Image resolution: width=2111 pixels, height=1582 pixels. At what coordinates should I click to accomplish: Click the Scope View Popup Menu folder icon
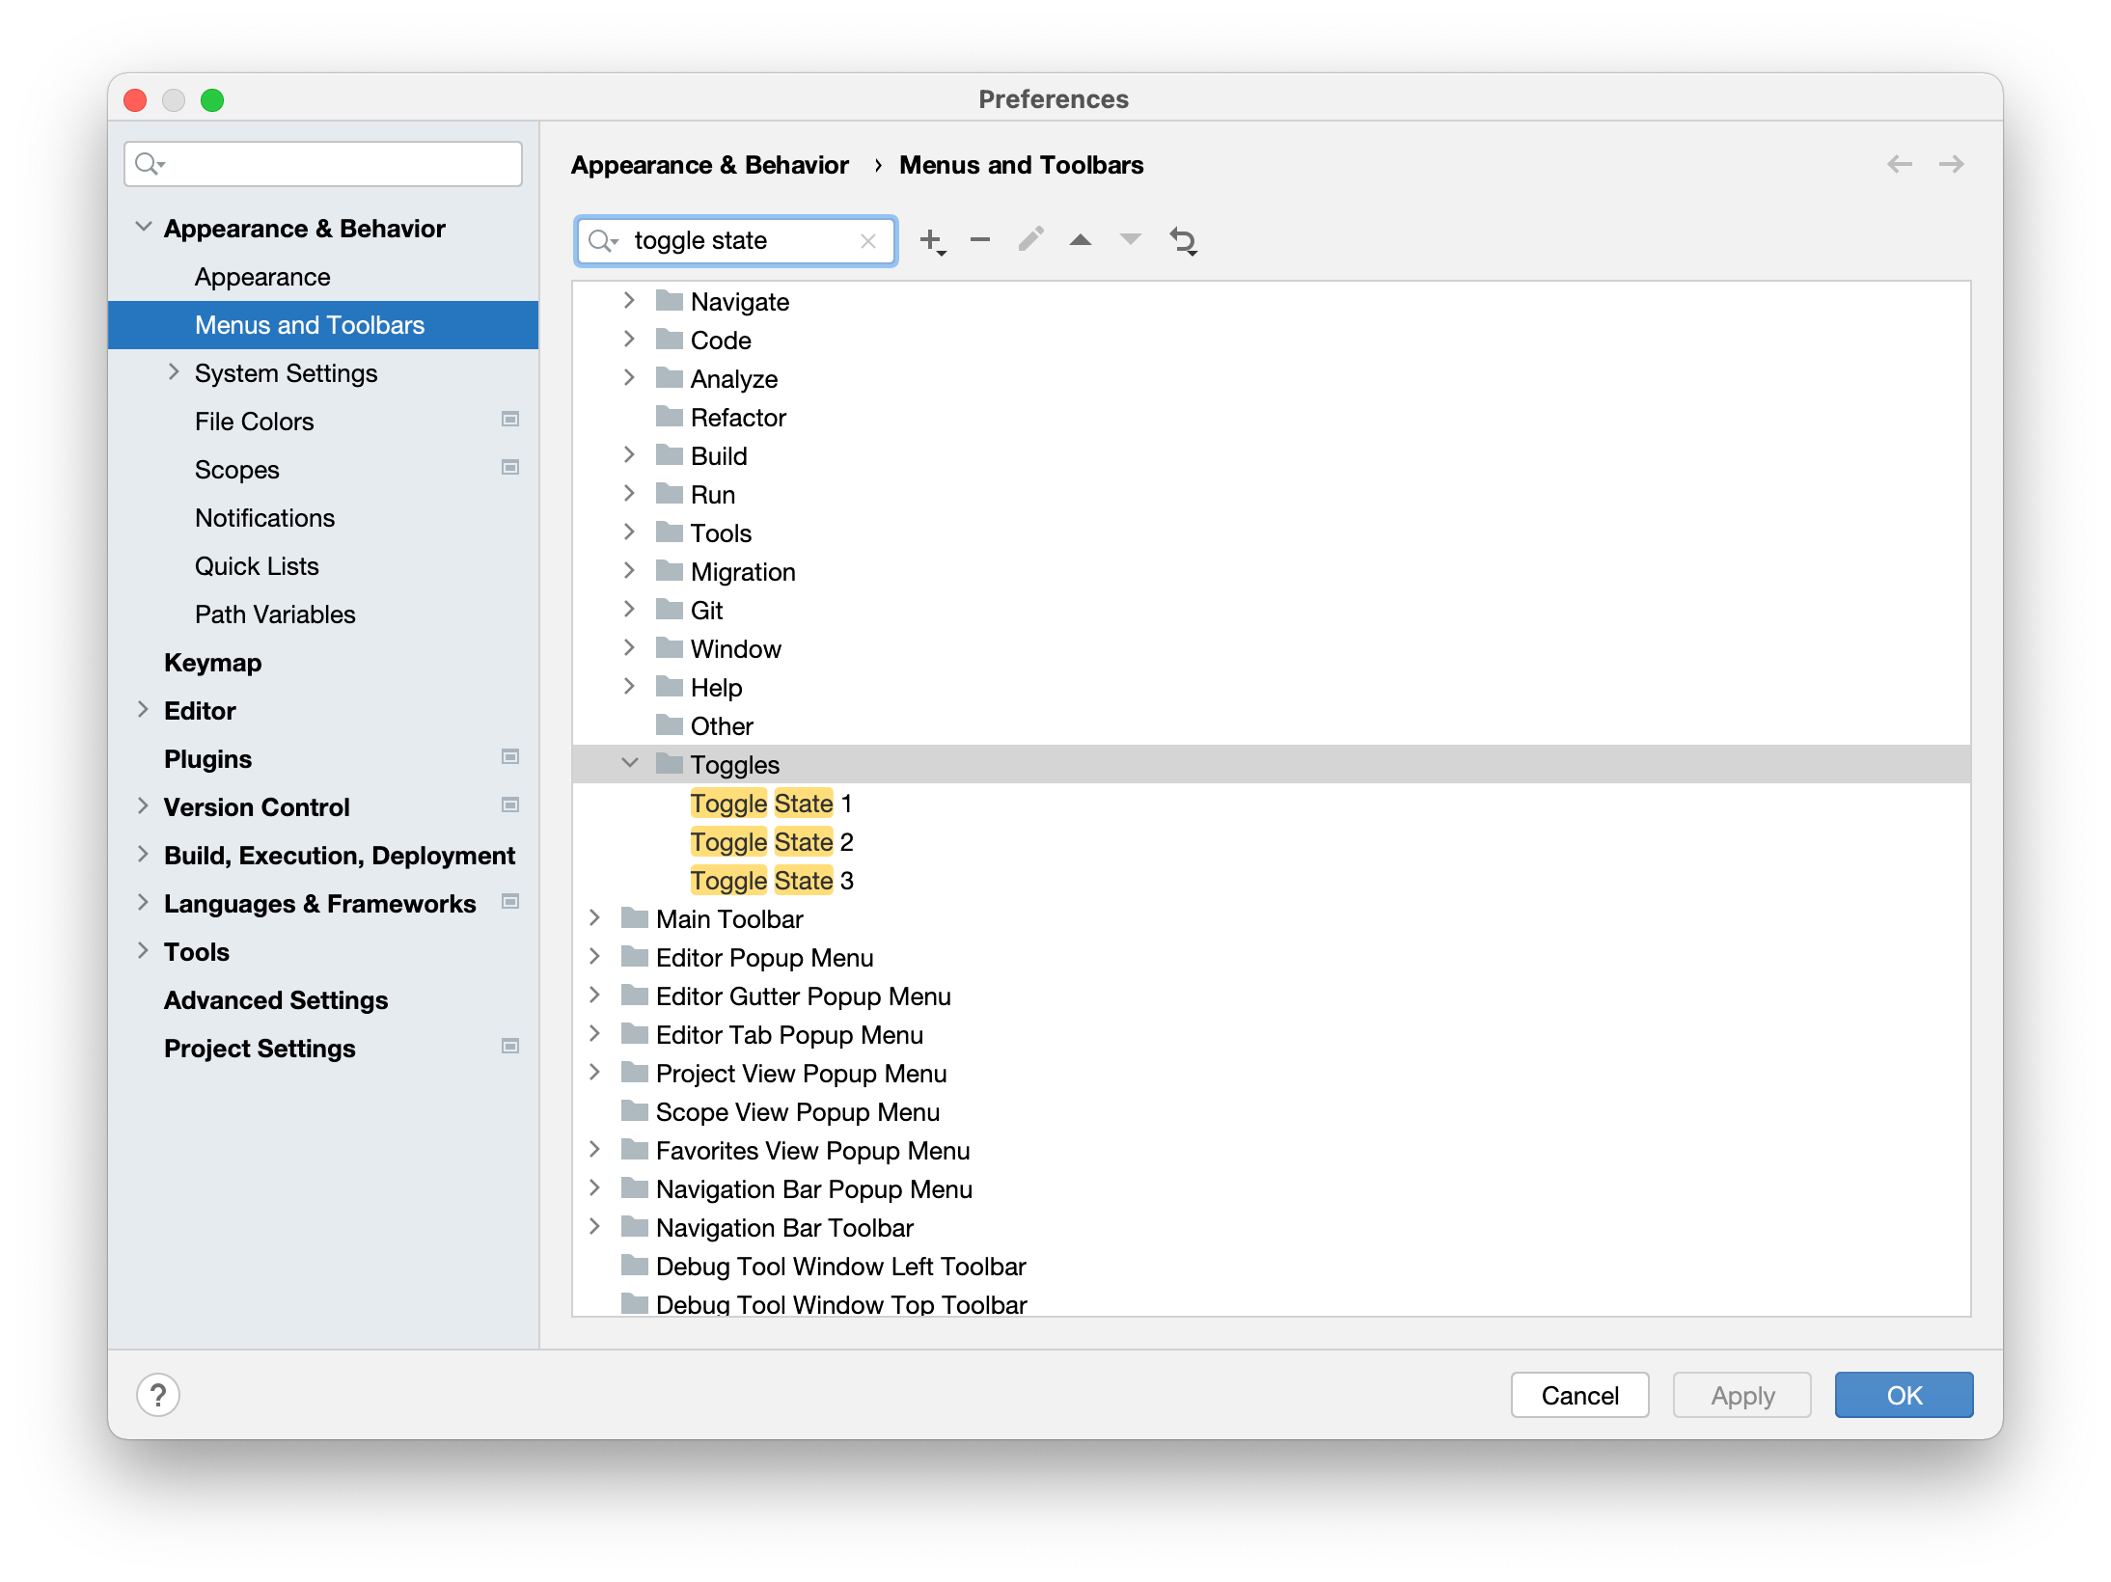[x=634, y=1110]
